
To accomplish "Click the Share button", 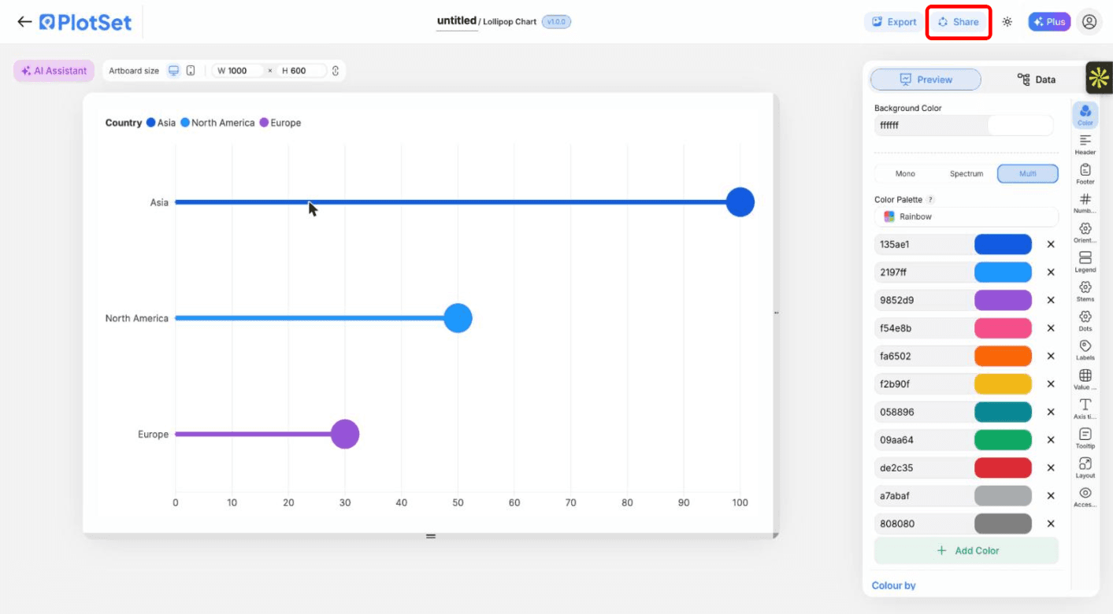I will coord(958,22).
